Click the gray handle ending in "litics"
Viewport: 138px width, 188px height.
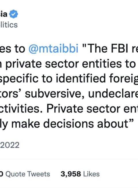coord(9,25)
